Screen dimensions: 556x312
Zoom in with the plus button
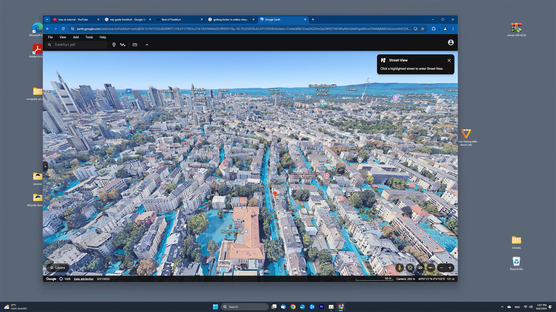click(x=450, y=268)
